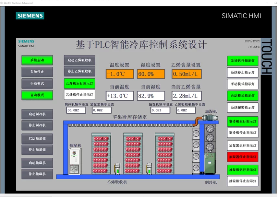Image resolution: width=277 pixels, height=197 pixels.
Task: Click red 加湿器停止指示灯 indicator
Action: point(243,157)
